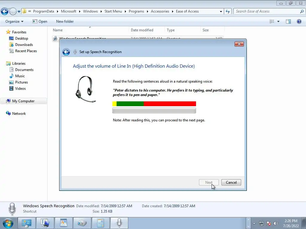Open the recent pages dropdown arrow
The image size is (306, 229).
coord(19,12)
